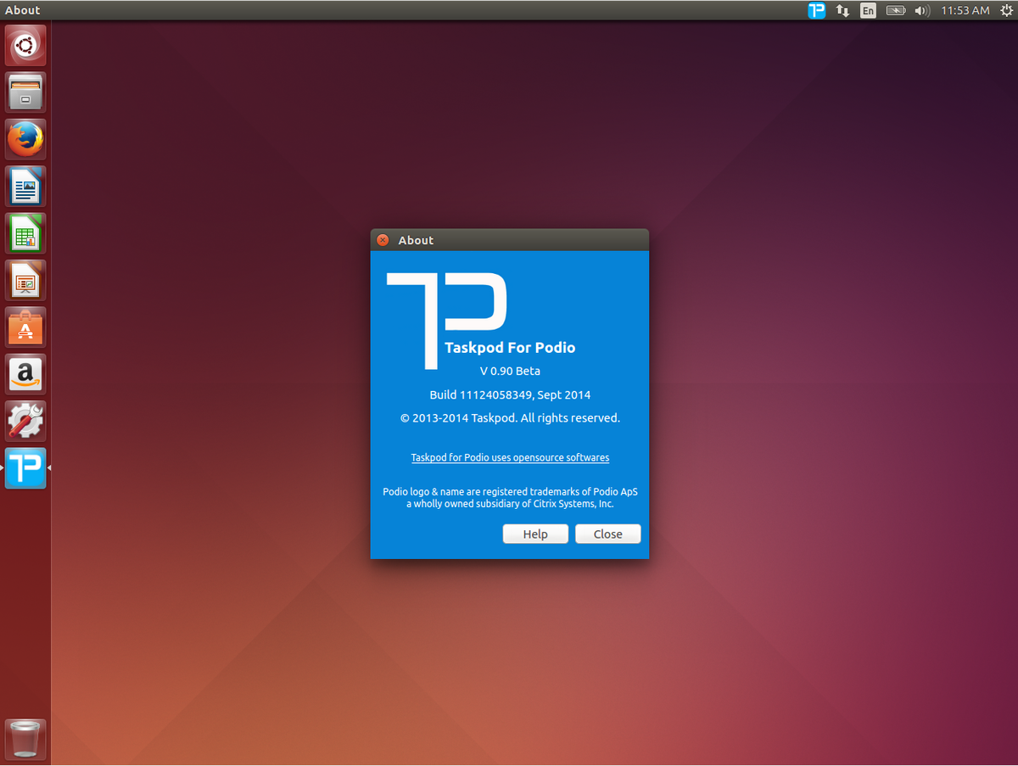Open the Files file manager
Screen dimensions: 1018x766
(25, 92)
